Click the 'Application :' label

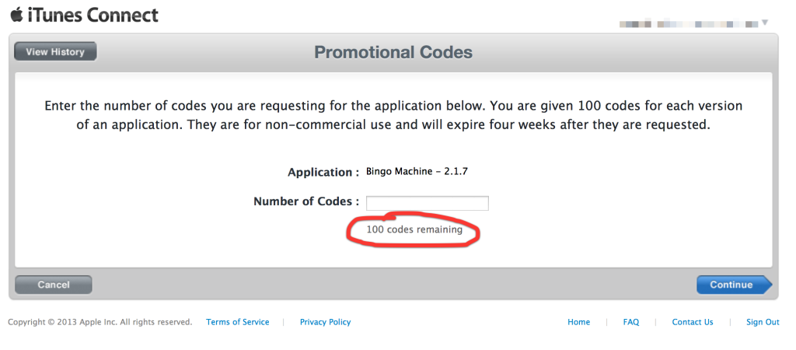point(323,172)
